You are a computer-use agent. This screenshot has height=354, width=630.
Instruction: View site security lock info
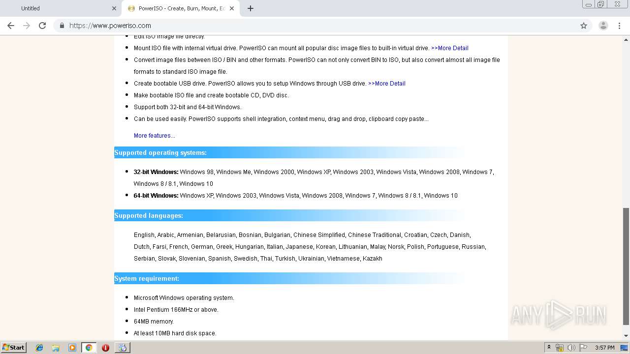click(62, 26)
